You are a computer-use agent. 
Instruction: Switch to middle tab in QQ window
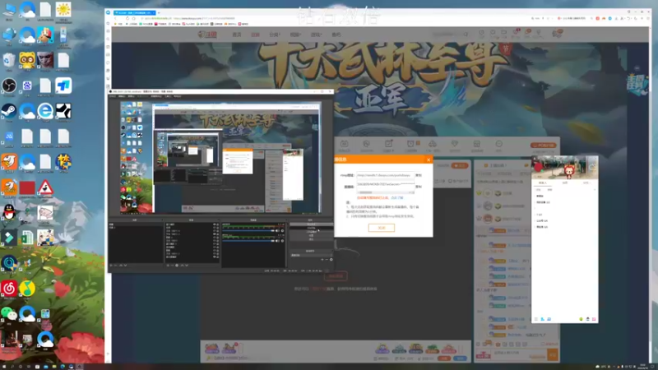[x=565, y=183]
